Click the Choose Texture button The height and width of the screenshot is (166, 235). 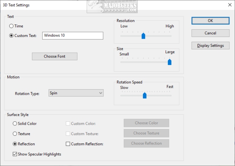(147, 133)
